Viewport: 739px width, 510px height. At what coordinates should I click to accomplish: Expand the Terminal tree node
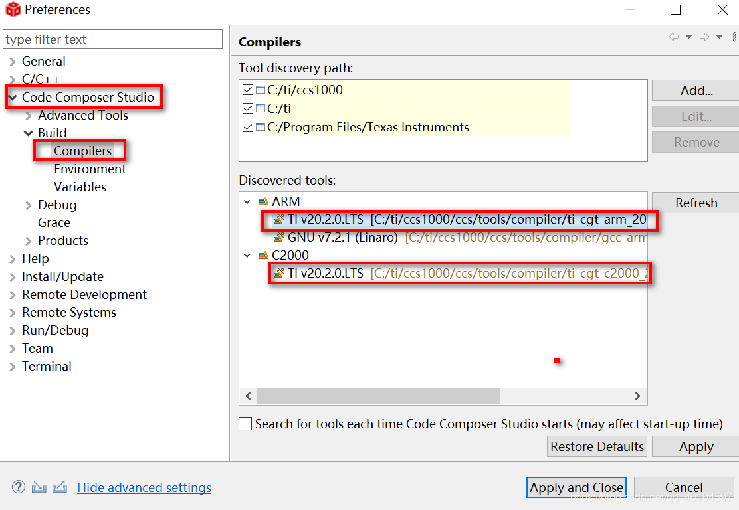click(12, 367)
